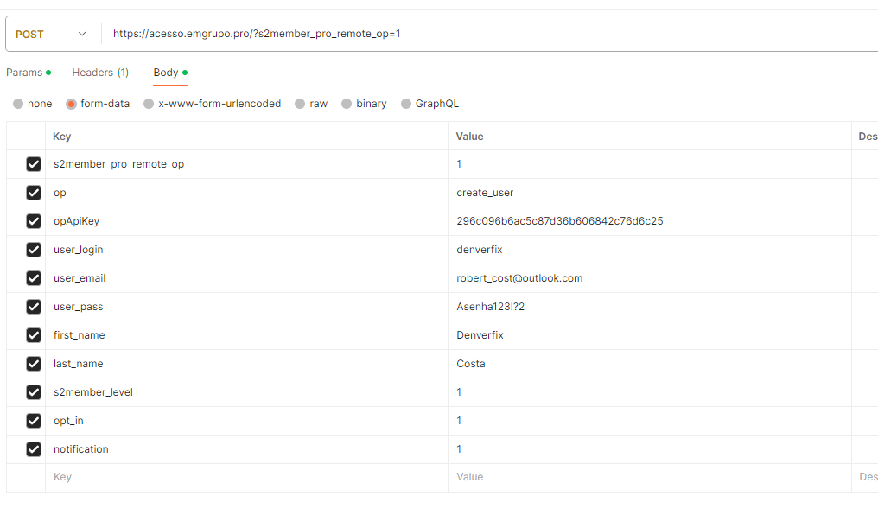Select the none body type option

[x=19, y=103]
